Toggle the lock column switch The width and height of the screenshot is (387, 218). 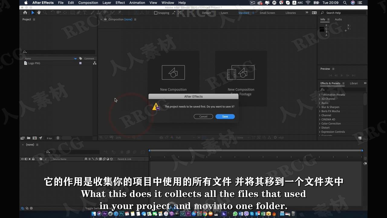click(x=33, y=159)
